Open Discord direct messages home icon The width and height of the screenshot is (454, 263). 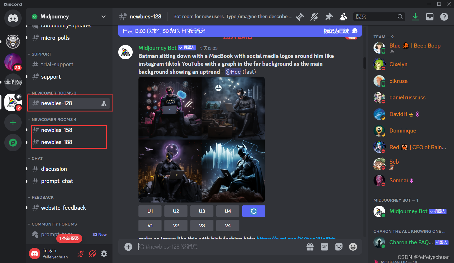pos(13,18)
